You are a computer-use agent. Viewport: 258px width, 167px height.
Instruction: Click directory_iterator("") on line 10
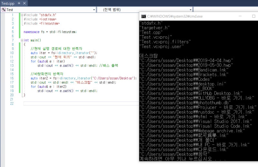click(77, 53)
